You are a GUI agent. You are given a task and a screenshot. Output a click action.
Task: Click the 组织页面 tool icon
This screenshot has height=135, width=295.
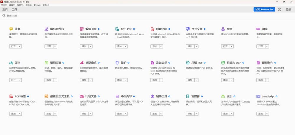coord(47,63)
